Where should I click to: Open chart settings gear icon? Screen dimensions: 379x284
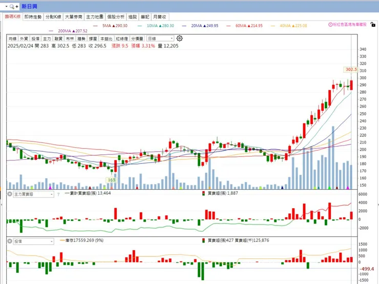179,38
